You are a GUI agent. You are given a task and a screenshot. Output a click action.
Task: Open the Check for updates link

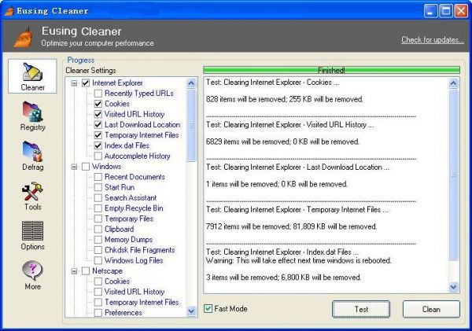[x=432, y=40]
